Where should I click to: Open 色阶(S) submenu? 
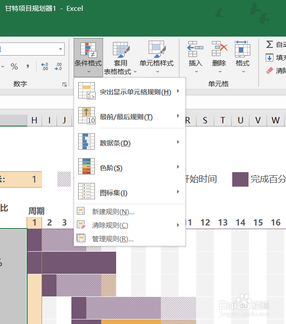[130, 167]
